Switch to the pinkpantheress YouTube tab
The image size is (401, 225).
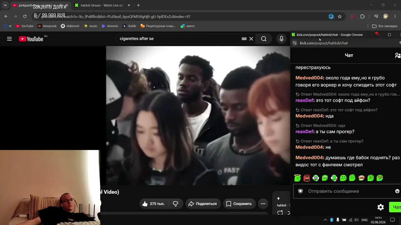pos(40,5)
